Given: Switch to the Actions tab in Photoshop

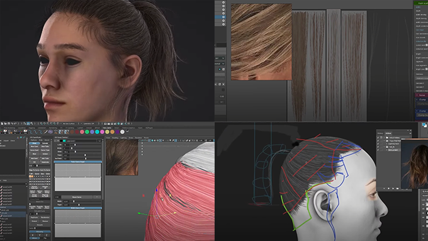Looking at the screenshot, I should pos(388,133).
